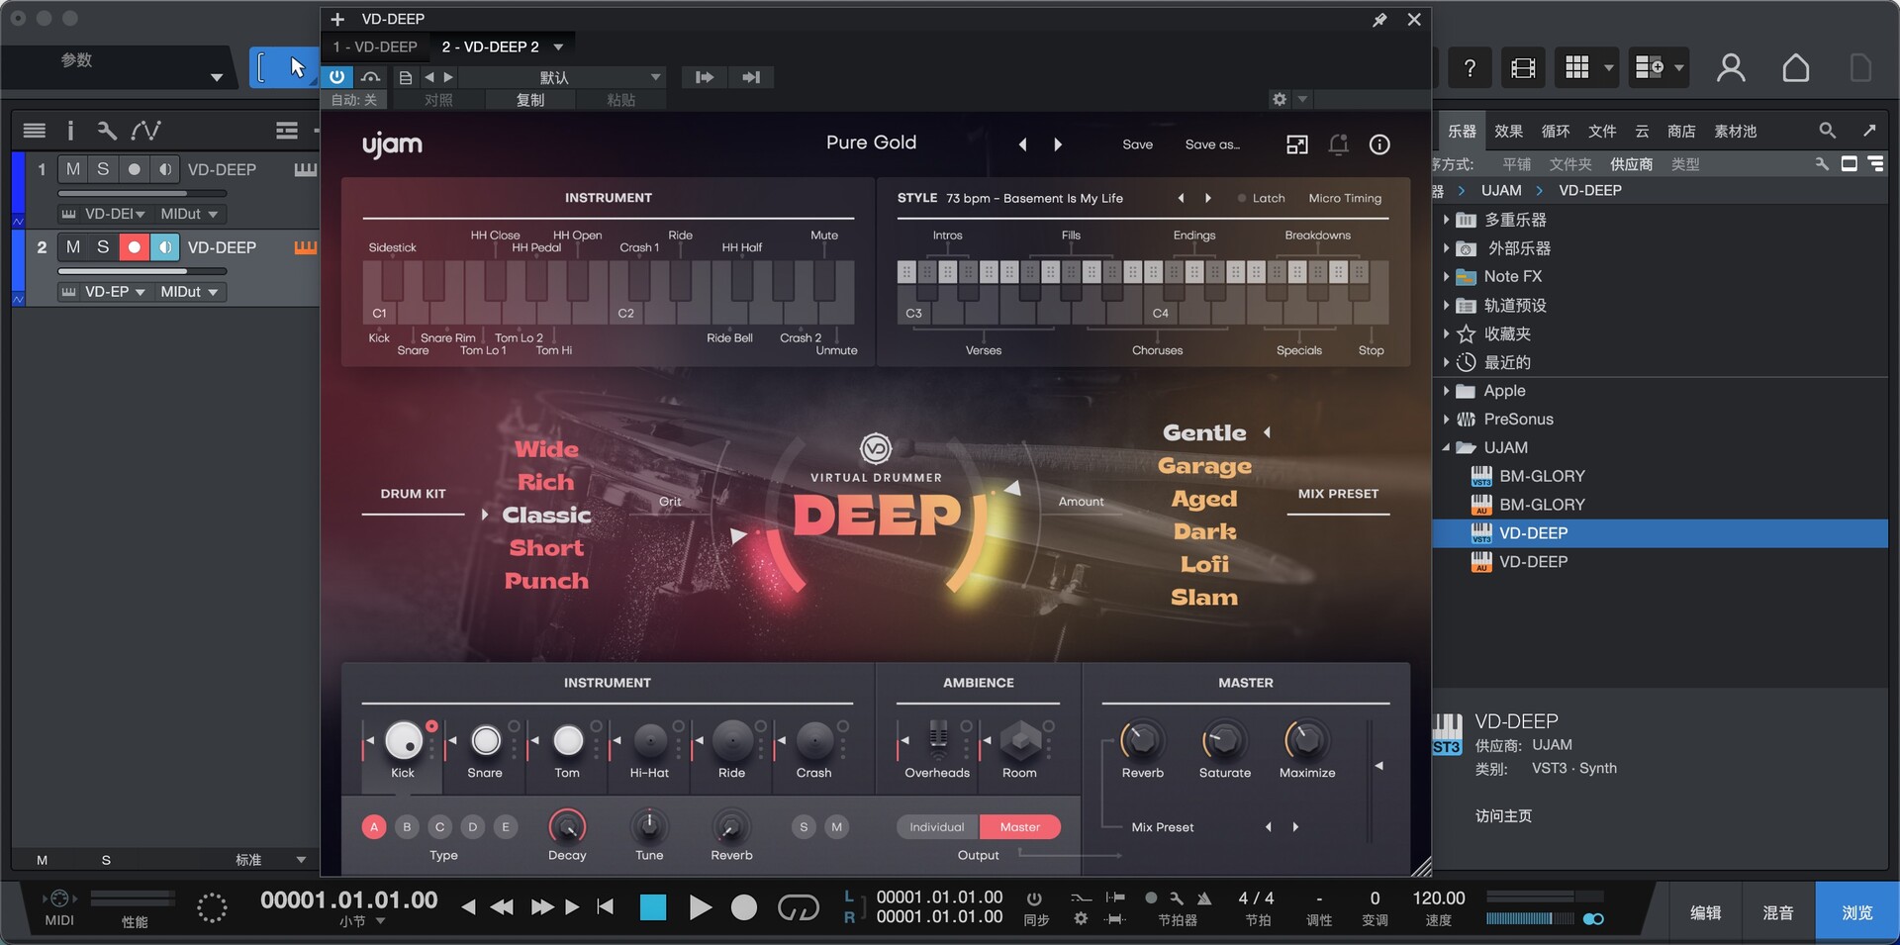Disarm record on track 2 VD-DEEP
Viewport: 1900px width, 945px height.
click(x=134, y=246)
